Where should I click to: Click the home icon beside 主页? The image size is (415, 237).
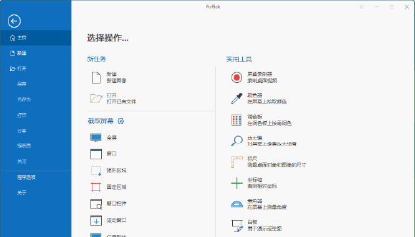point(12,38)
